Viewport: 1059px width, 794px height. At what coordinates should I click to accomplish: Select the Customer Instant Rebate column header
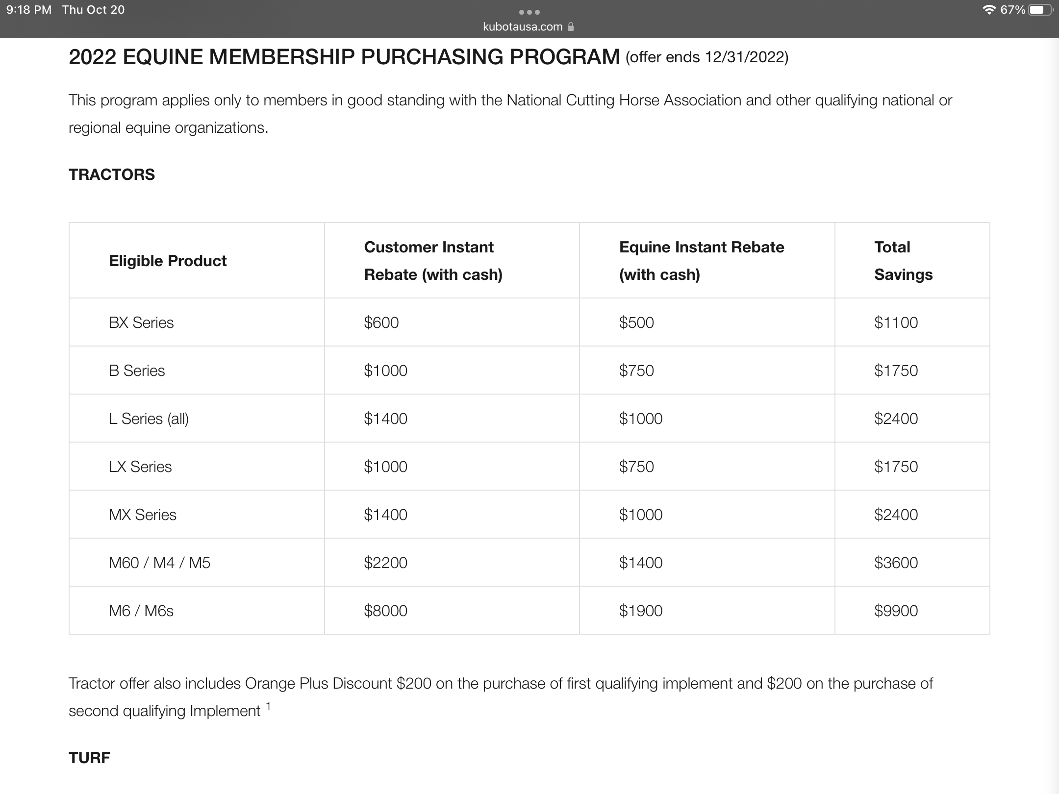[x=433, y=261]
